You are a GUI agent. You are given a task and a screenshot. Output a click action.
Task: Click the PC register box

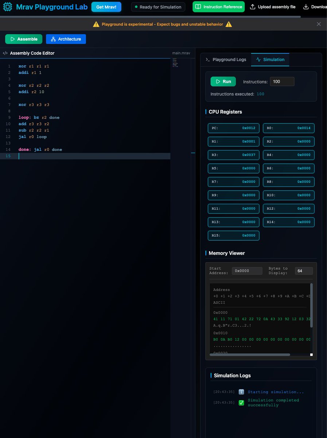(234, 128)
